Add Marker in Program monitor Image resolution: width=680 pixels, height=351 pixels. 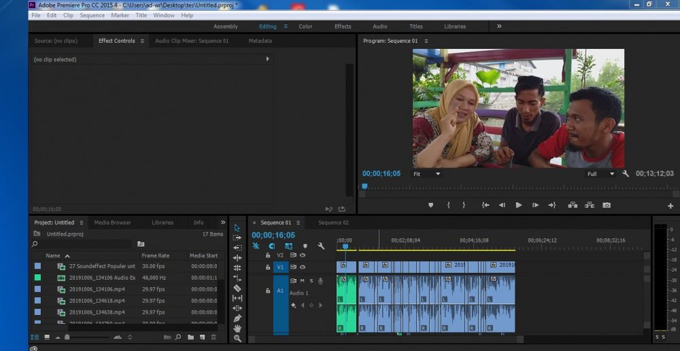pos(430,205)
